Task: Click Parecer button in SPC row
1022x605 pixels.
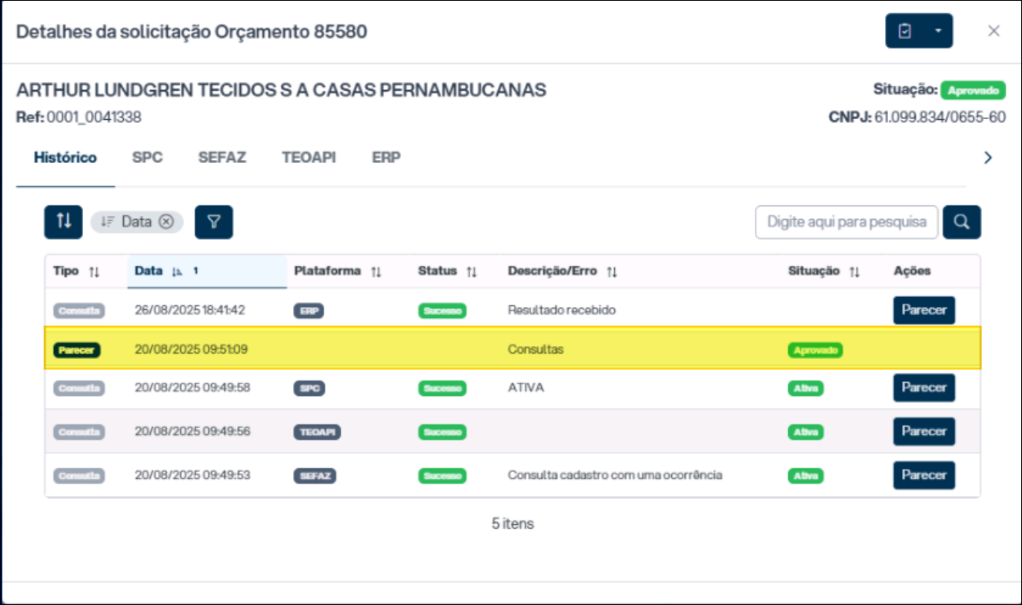Action: tap(924, 387)
